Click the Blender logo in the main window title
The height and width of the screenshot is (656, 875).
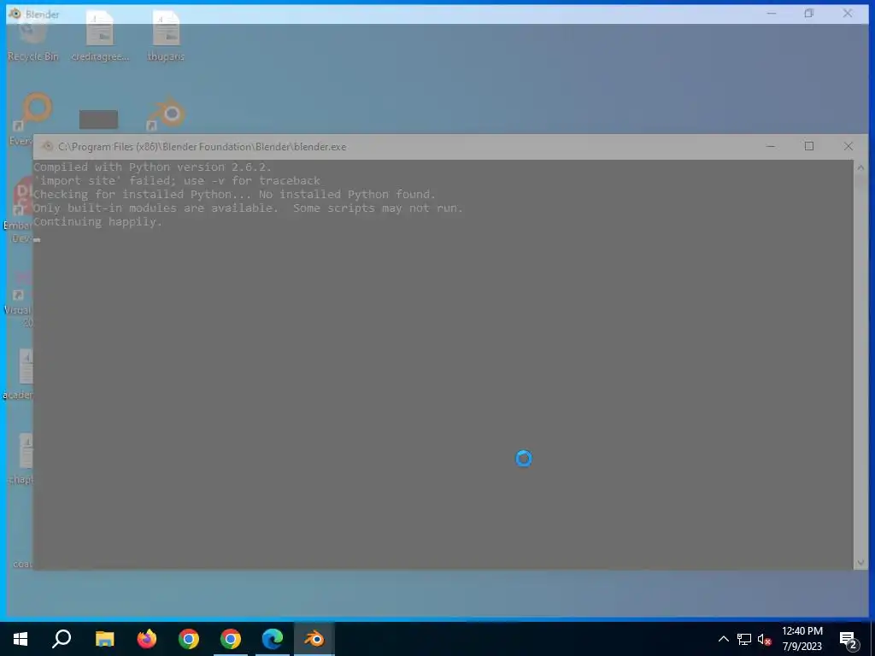point(15,14)
